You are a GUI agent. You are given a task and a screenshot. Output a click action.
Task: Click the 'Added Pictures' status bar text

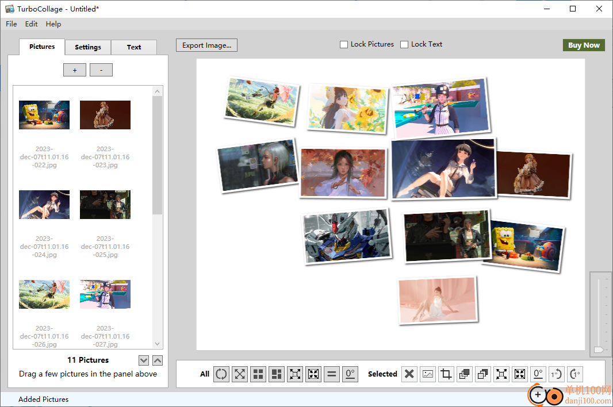coord(43,399)
